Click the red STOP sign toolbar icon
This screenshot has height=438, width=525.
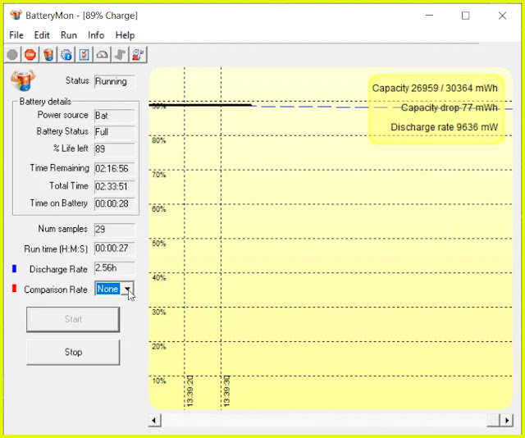tap(30, 55)
